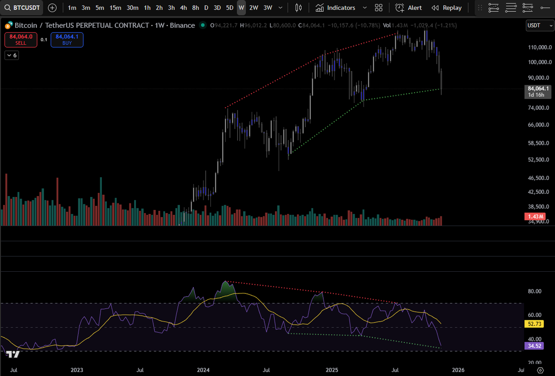Open the USDT currency dropdown
The width and height of the screenshot is (555, 376).
tap(539, 25)
